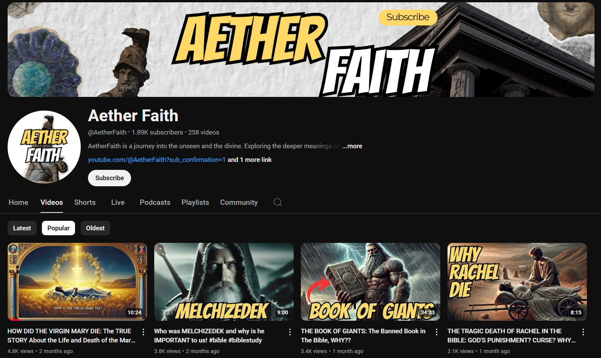Select the Oldest sort filter
The height and width of the screenshot is (358, 601).
(95, 228)
